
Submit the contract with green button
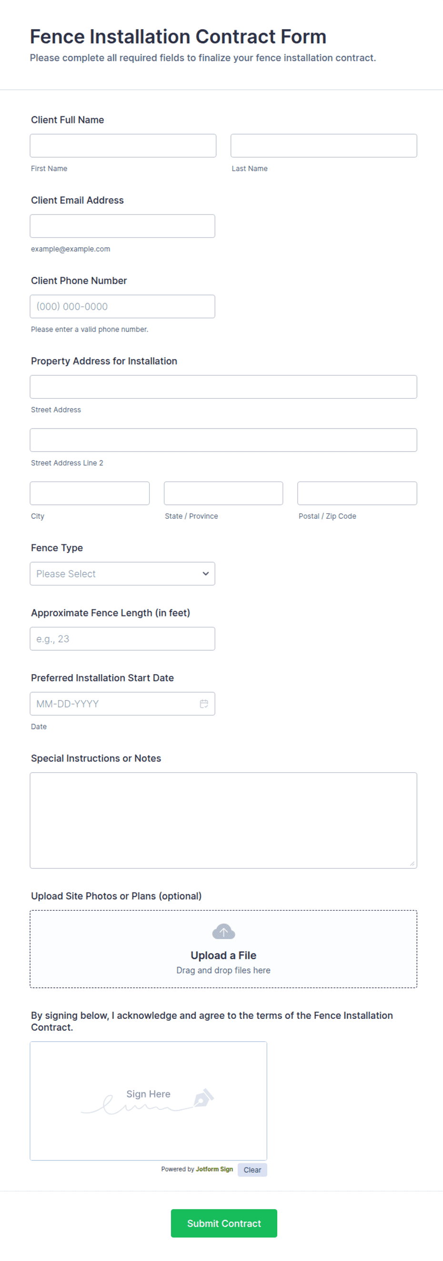[224, 1223]
